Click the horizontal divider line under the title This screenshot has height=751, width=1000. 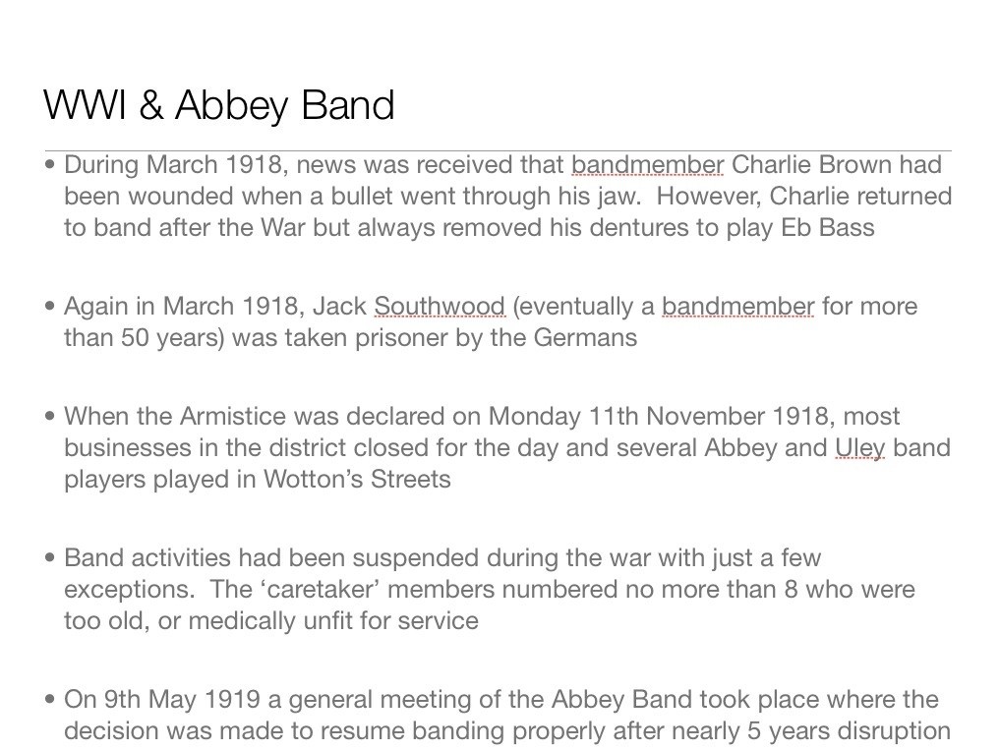click(x=498, y=150)
